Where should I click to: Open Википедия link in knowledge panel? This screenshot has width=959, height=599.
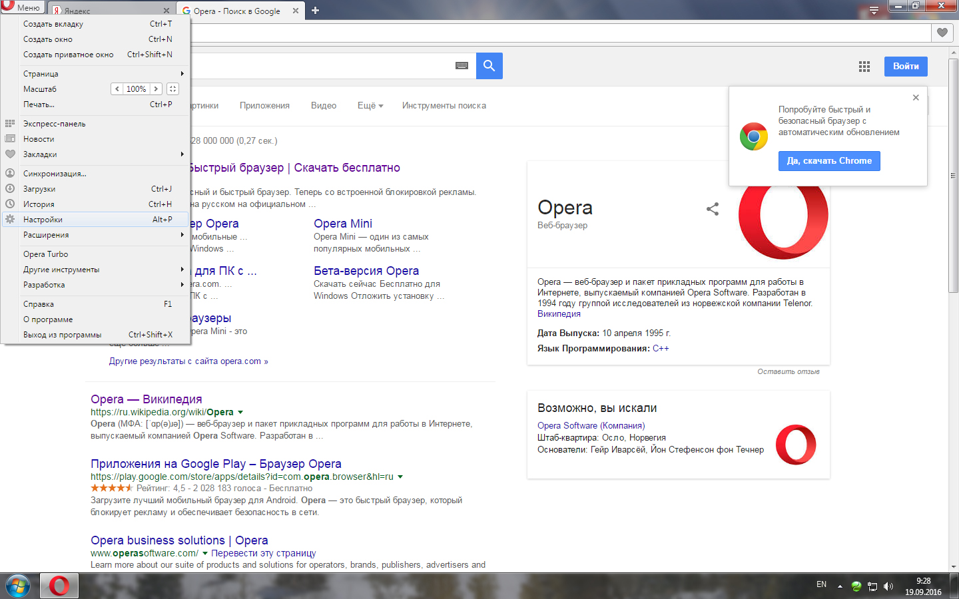coord(559,314)
